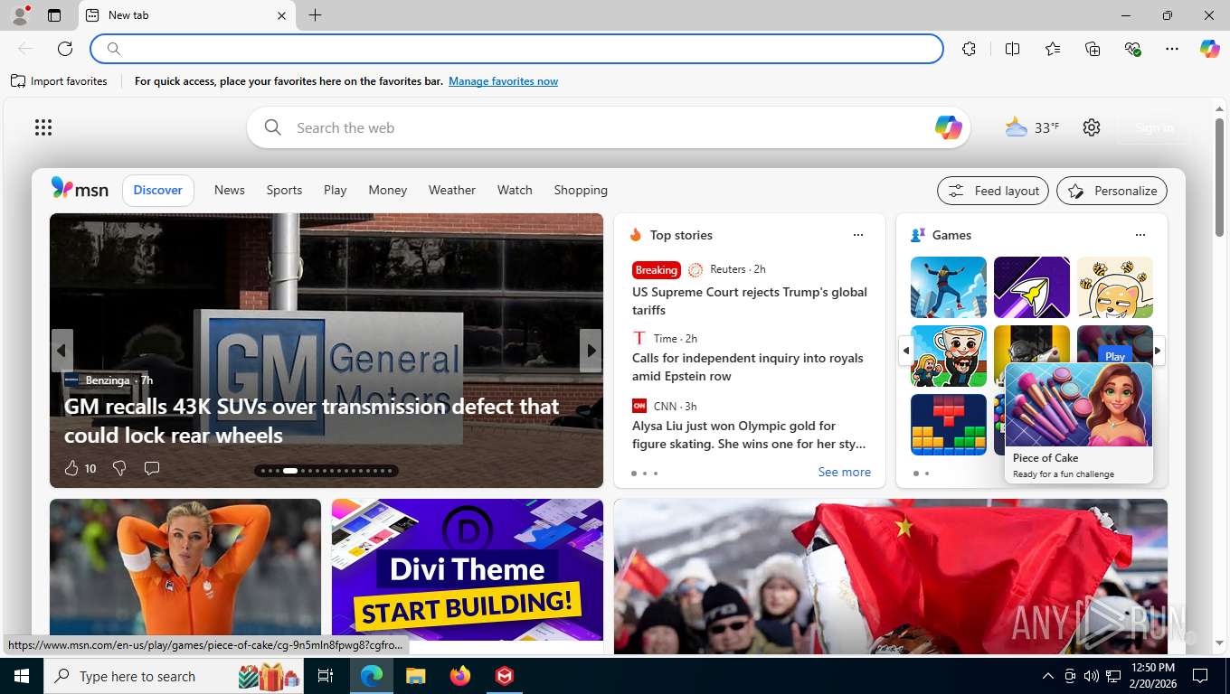Open Browser essentials heart icon
The image size is (1230, 694).
coord(1132,49)
